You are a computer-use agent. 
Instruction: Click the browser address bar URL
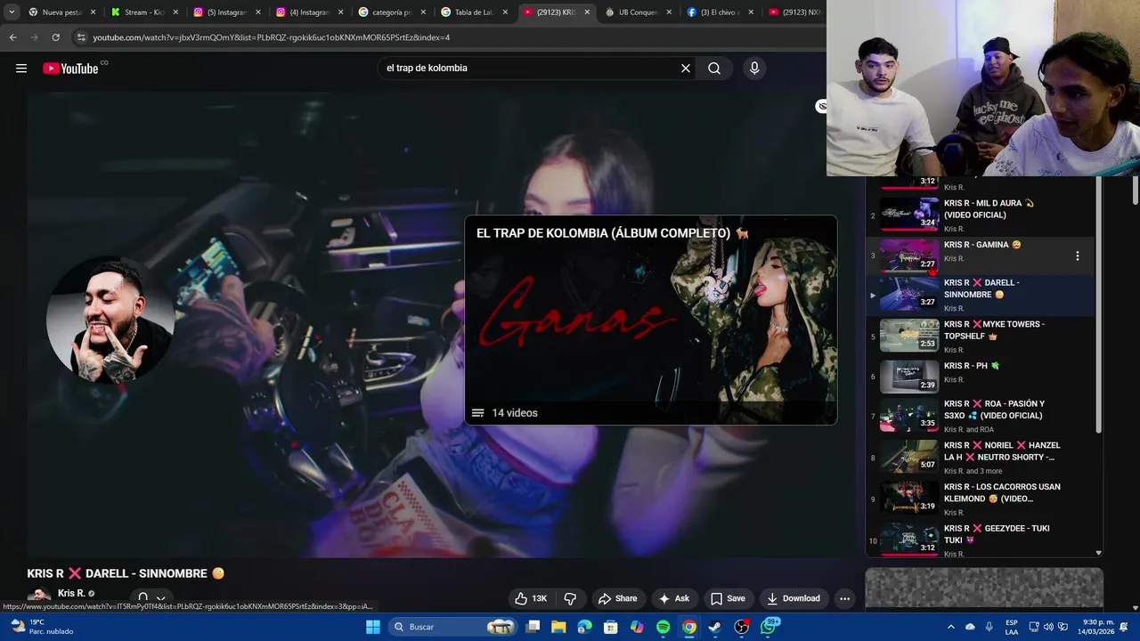pos(271,37)
